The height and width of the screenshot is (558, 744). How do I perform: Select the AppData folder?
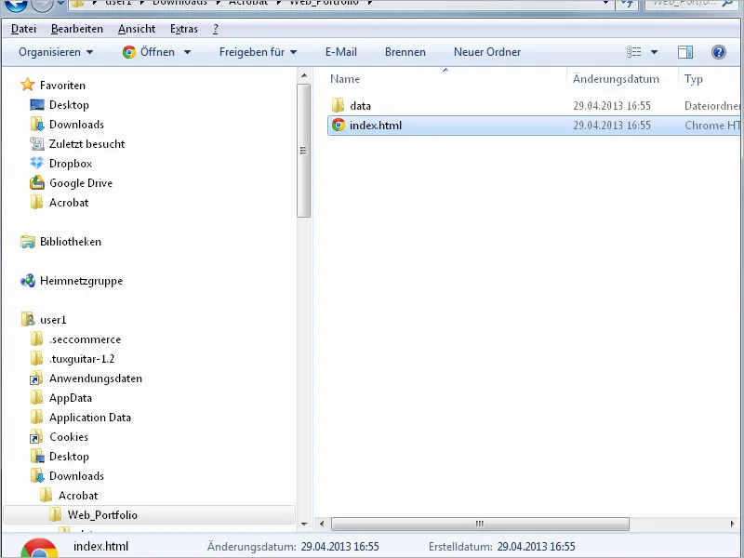71,398
